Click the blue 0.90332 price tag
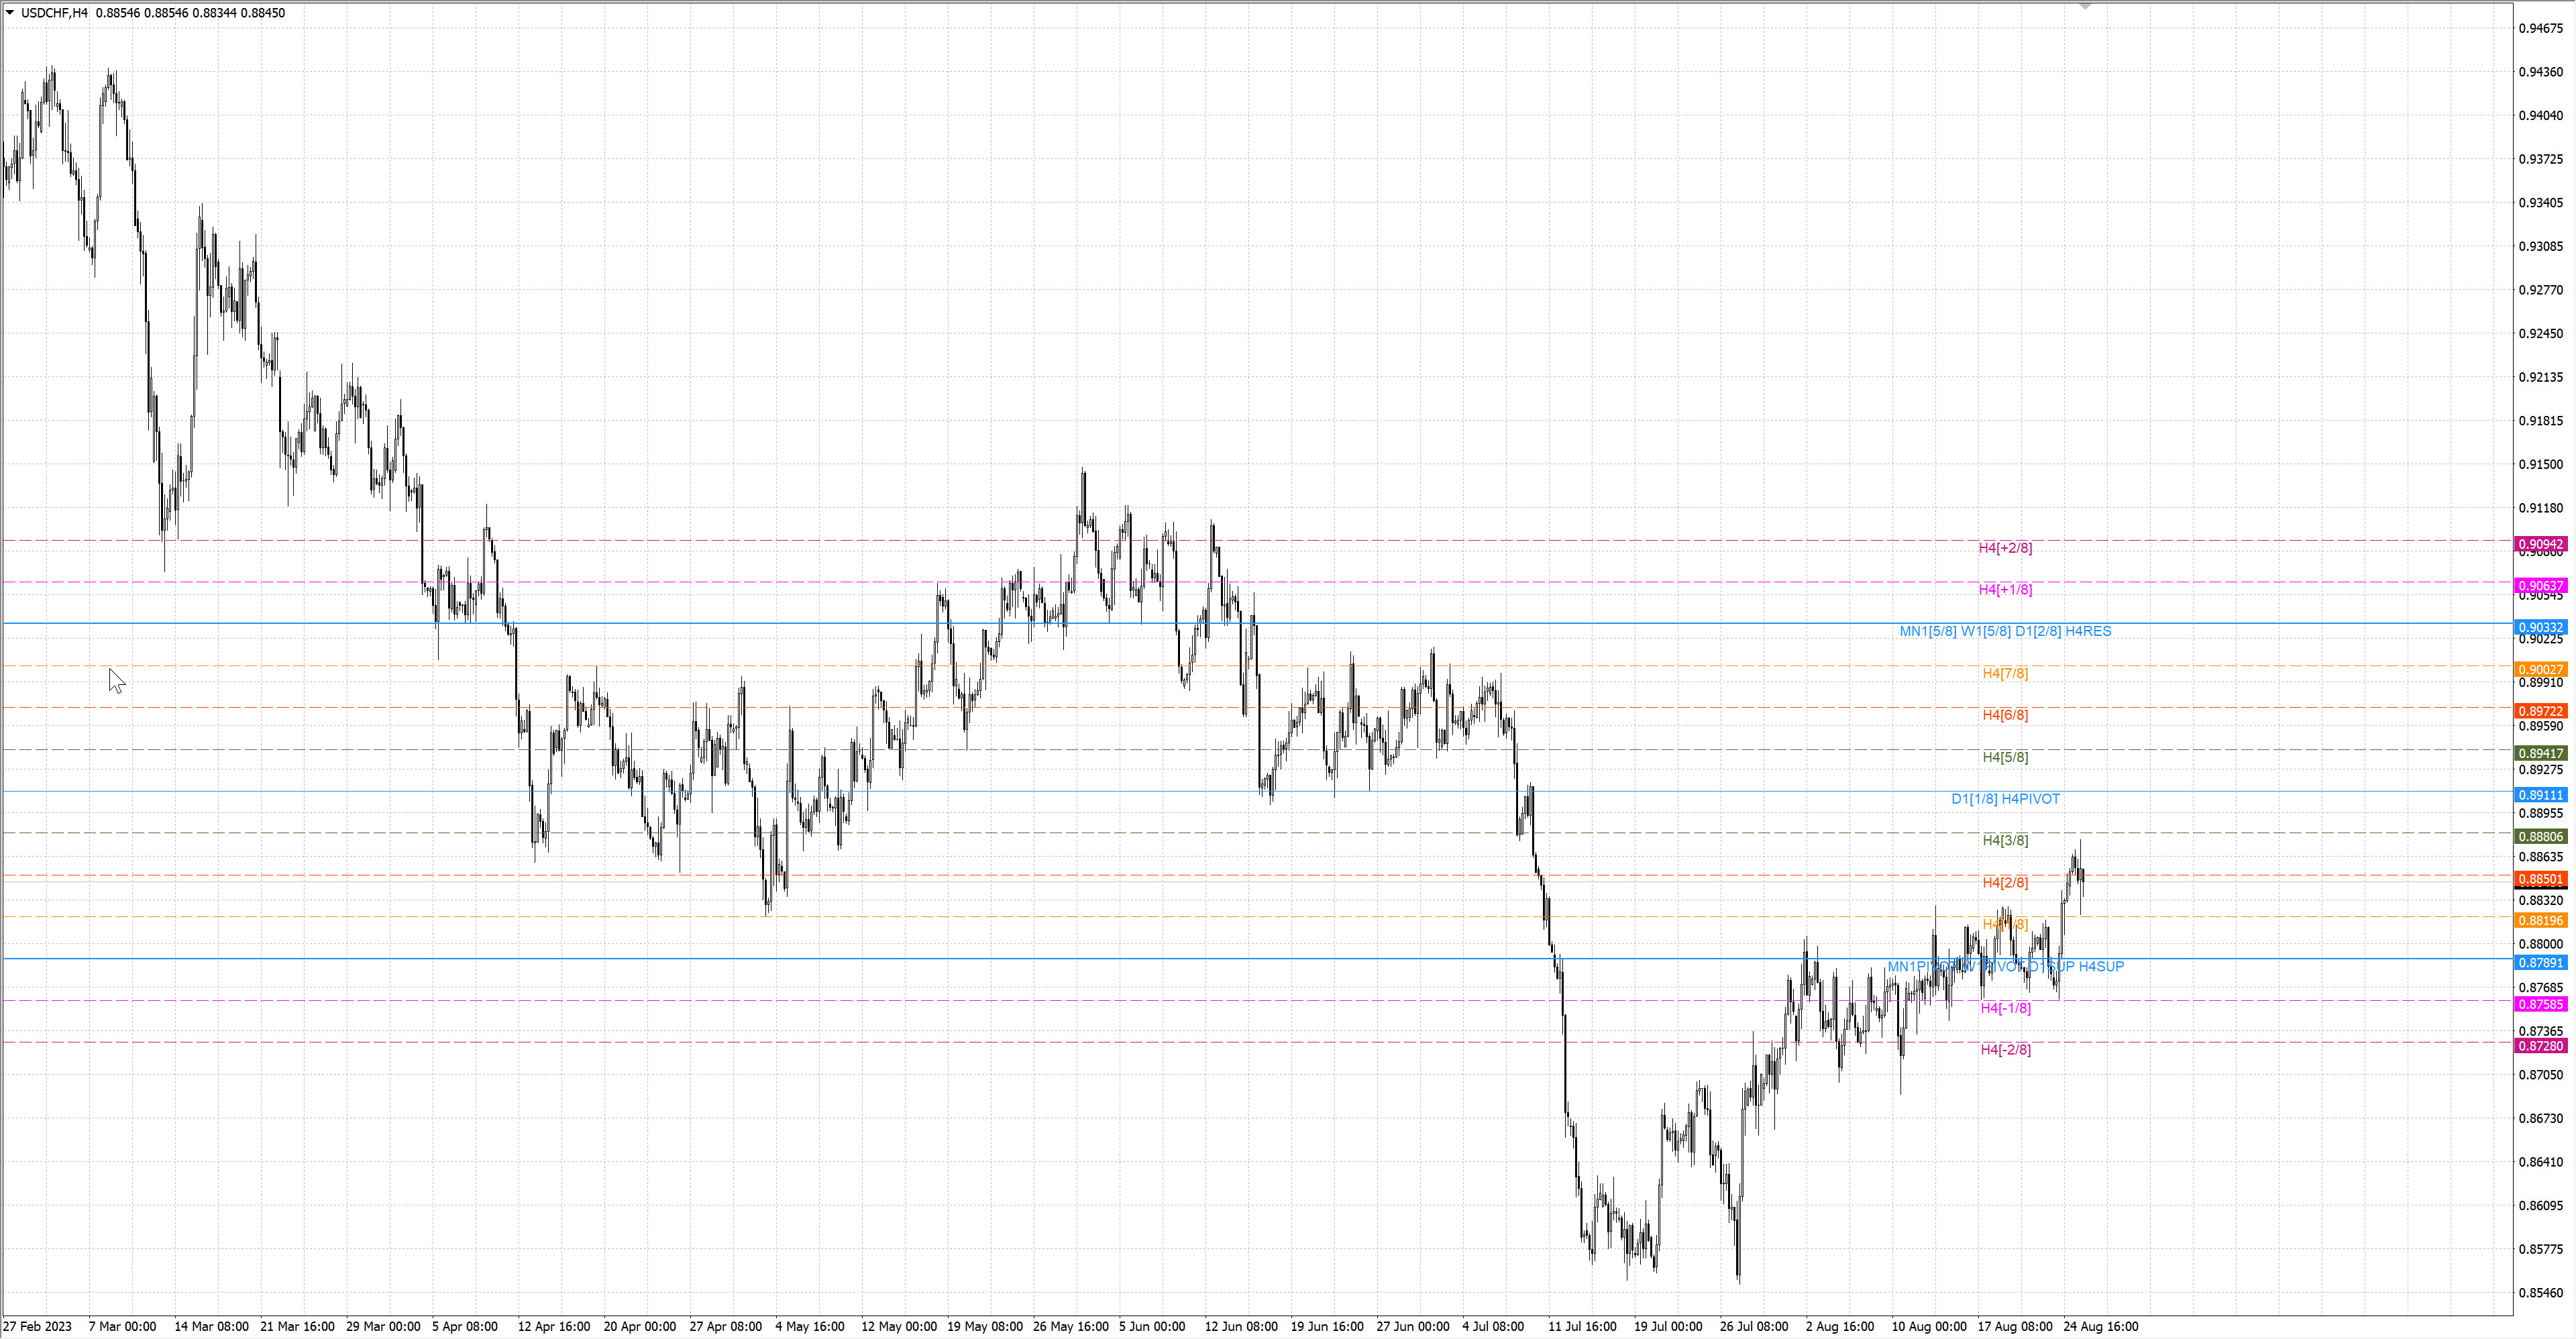 (2540, 628)
